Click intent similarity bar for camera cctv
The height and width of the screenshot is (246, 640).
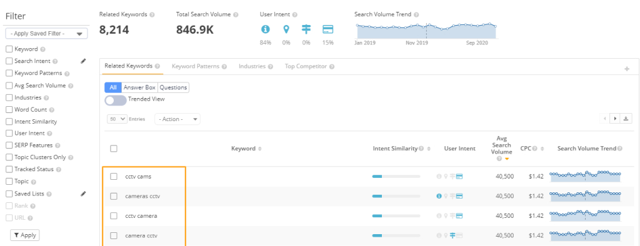tap(396, 235)
